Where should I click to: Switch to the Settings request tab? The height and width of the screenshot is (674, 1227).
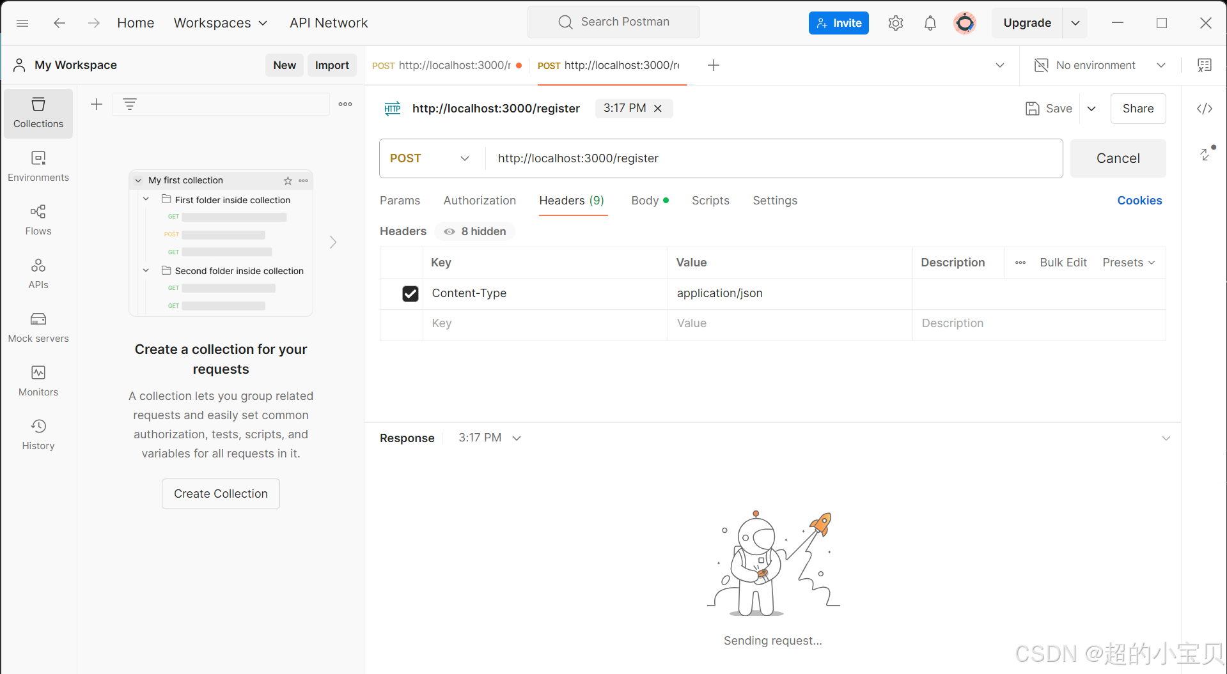click(x=775, y=201)
